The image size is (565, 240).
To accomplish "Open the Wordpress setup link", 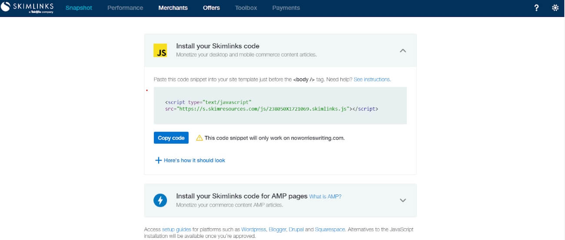I will click(253, 229).
